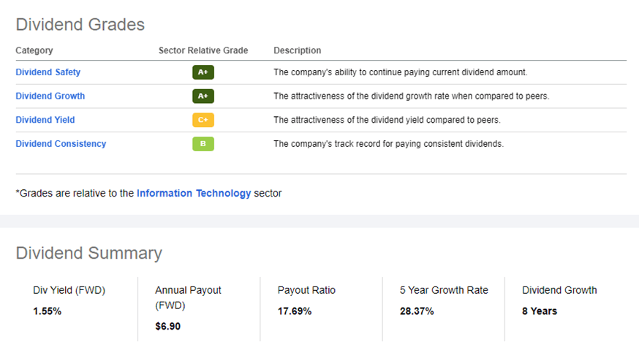Open the Dividend Safety link

48,72
